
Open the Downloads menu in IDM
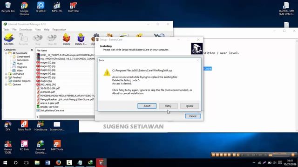click(26, 30)
